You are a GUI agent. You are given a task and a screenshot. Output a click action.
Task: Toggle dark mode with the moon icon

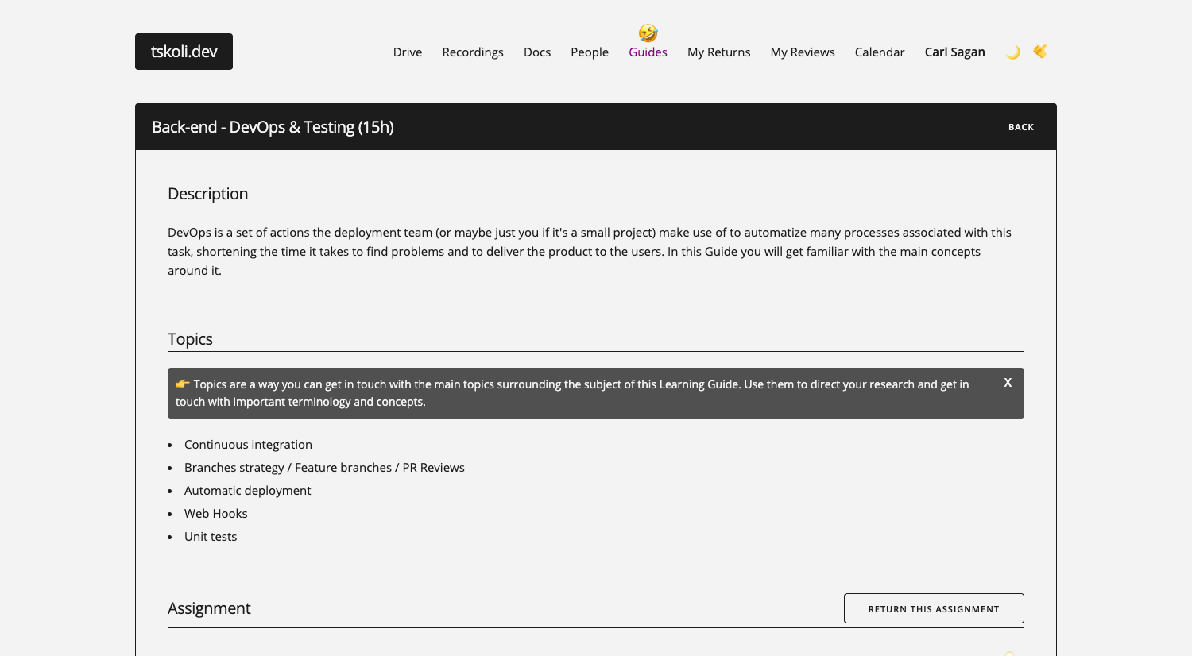click(x=1012, y=52)
